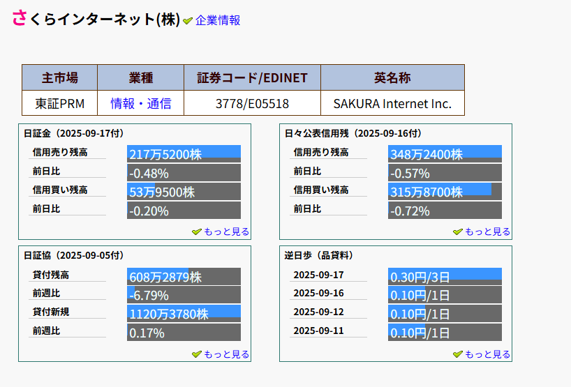This screenshot has width=571, height=387.
Task: Click the 1120万3780株 貸付新規 bar
Action: [184, 314]
